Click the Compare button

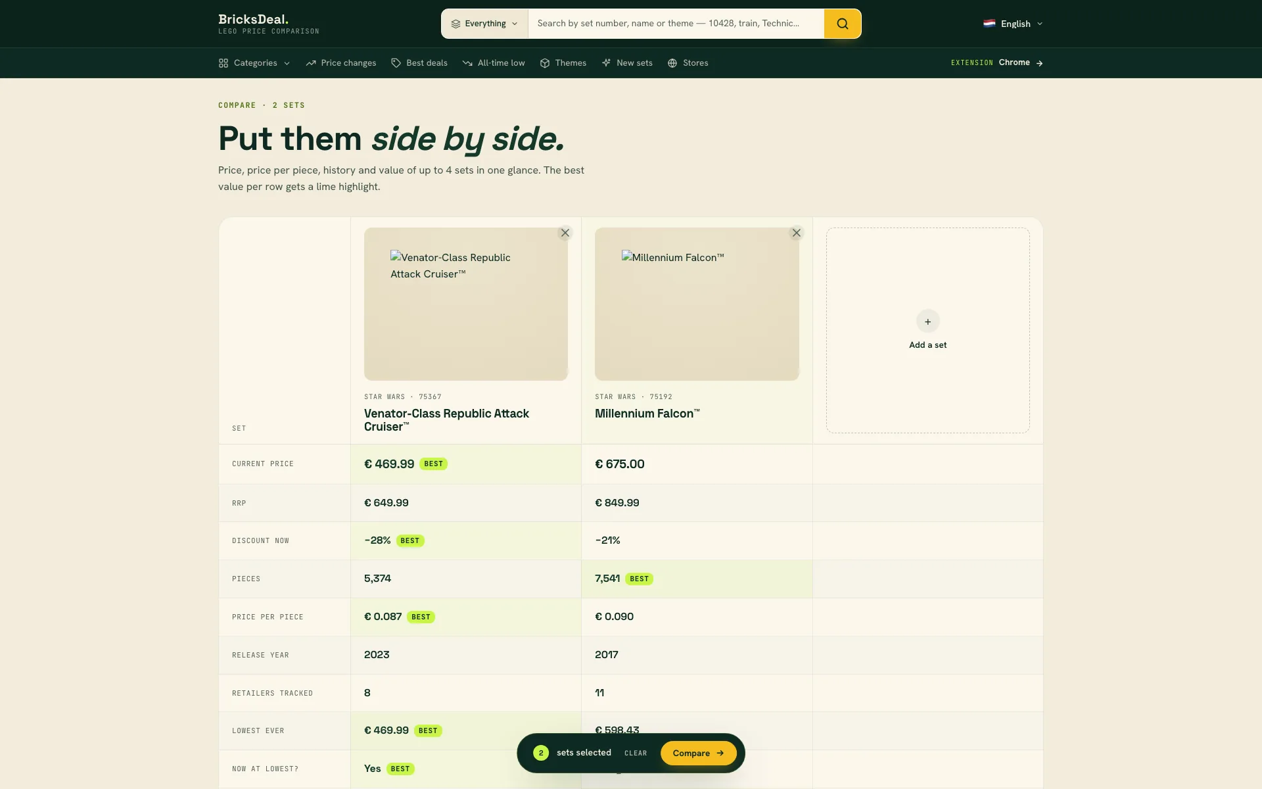click(698, 753)
